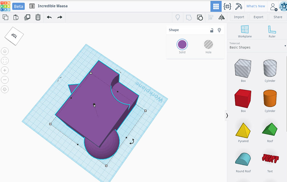
Task: Open the profile avatar
Action: pos(283,7)
